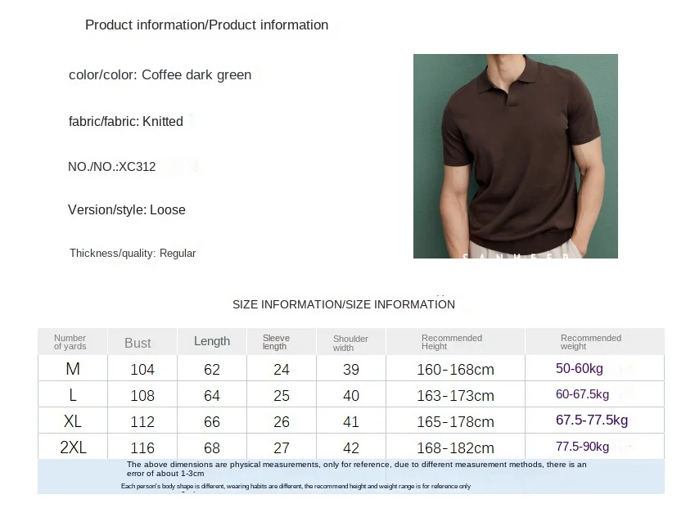Click shoulder width value '42'

pyautogui.click(x=351, y=448)
